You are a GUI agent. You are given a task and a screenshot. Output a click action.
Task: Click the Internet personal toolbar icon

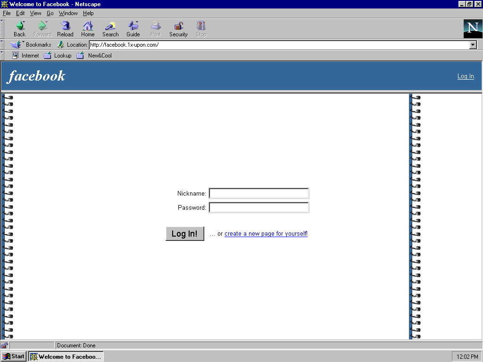pyautogui.click(x=15, y=56)
